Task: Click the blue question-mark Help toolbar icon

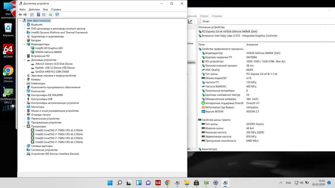Action: 39,14
